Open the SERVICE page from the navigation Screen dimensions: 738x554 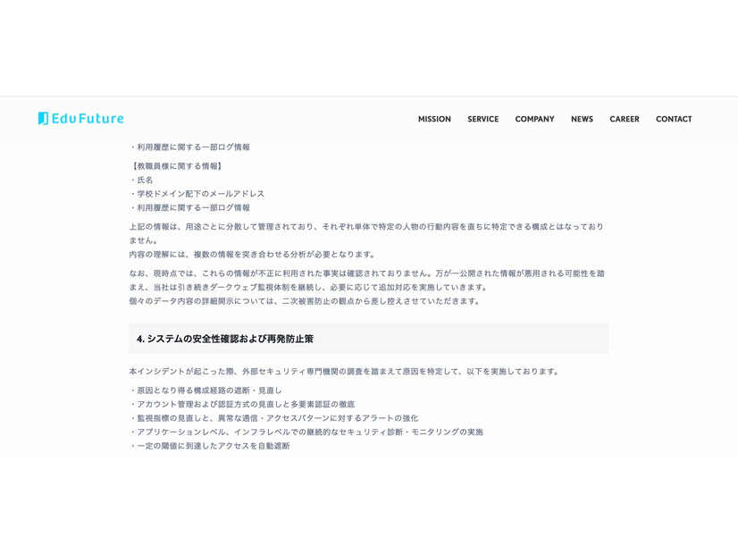click(483, 119)
